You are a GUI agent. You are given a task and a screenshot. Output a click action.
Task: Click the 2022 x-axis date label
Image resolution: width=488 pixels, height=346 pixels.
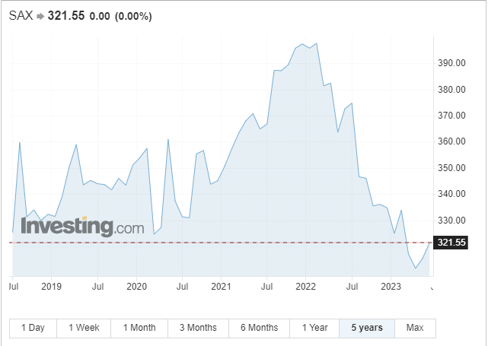[x=305, y=287]
